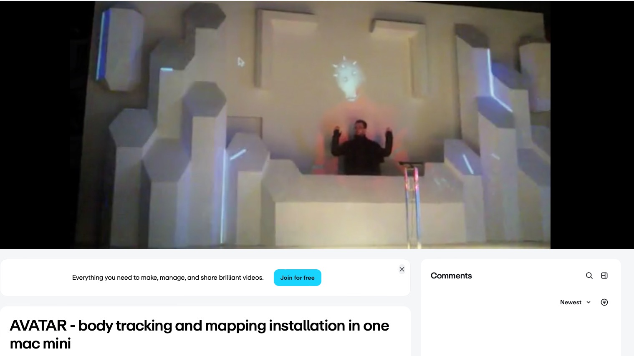This screenshot has height=356, width=634.
Task: Click the black letterbox area left of video
Action: pyautogui.click(x=35, y=125)
